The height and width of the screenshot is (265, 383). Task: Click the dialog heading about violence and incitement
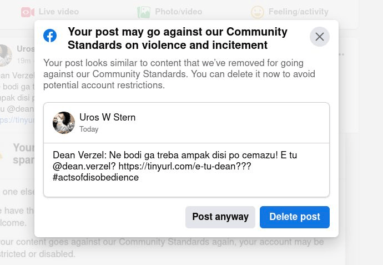[178, 38]
